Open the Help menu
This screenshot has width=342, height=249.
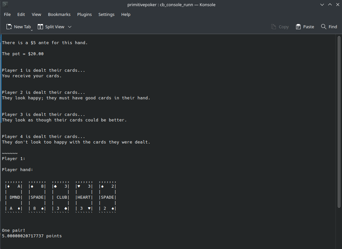pyautogui.click(x=126, y=14)
